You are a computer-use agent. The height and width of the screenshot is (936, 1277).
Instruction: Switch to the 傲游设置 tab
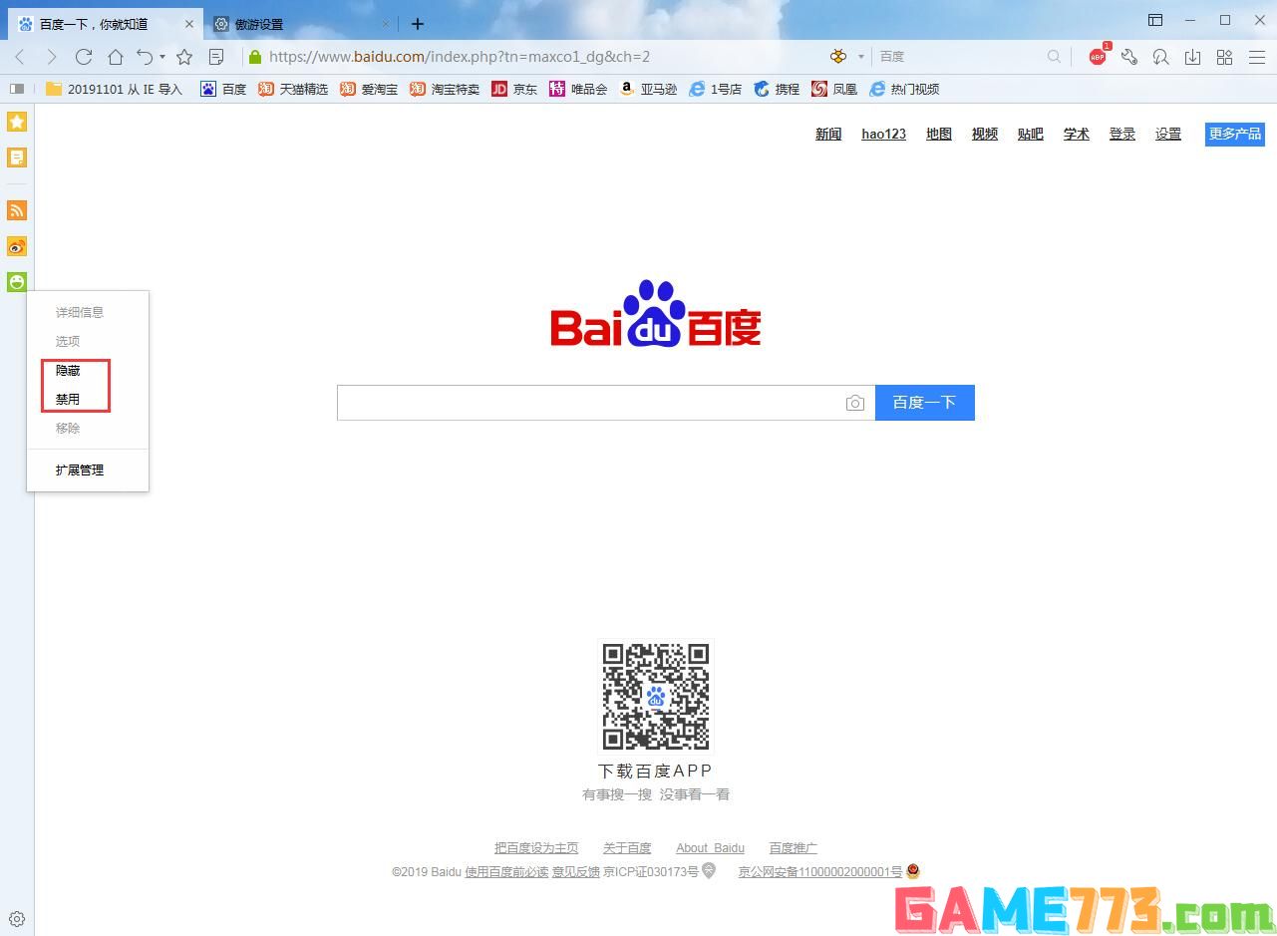pos(303,24)
